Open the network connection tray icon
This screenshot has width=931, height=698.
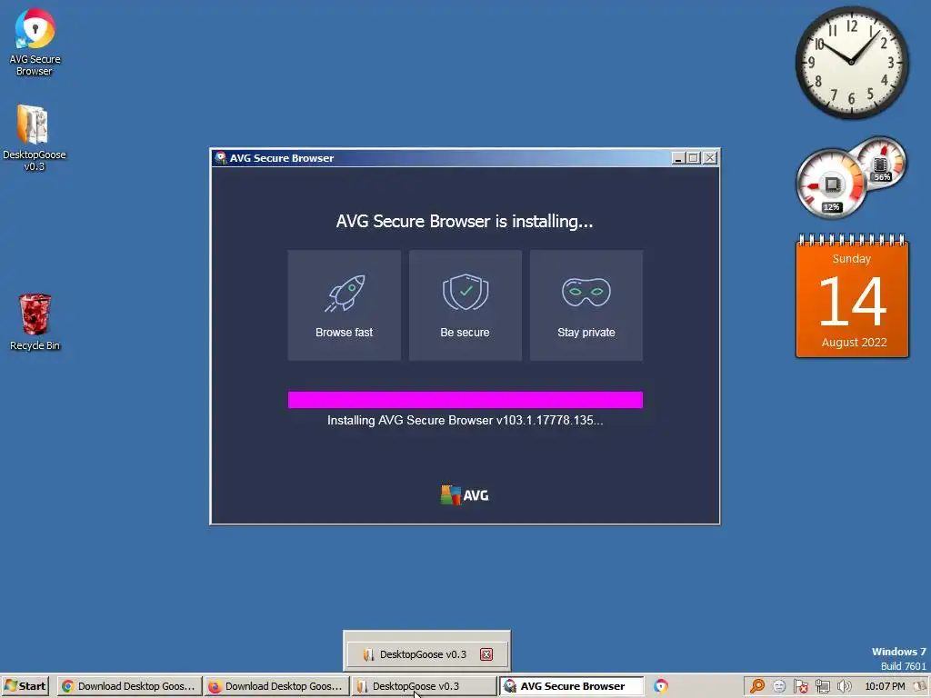[822, 686]
